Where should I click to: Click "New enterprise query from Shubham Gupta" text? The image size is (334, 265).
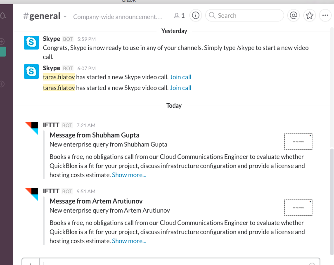tap(109, 144)
